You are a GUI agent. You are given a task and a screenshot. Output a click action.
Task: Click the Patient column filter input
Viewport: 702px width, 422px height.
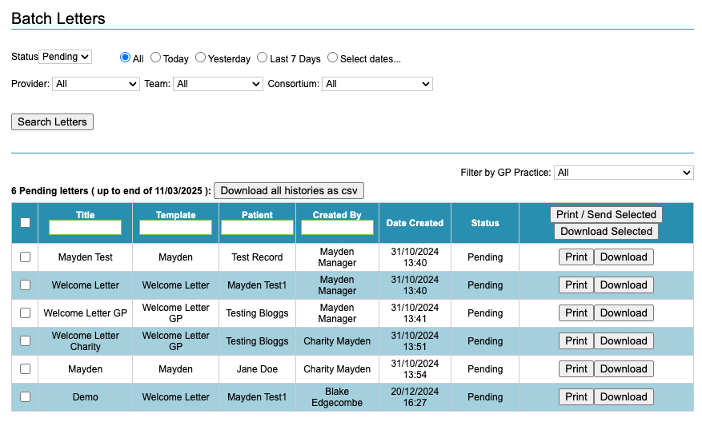pyautogui.click(x=257, y=228)
